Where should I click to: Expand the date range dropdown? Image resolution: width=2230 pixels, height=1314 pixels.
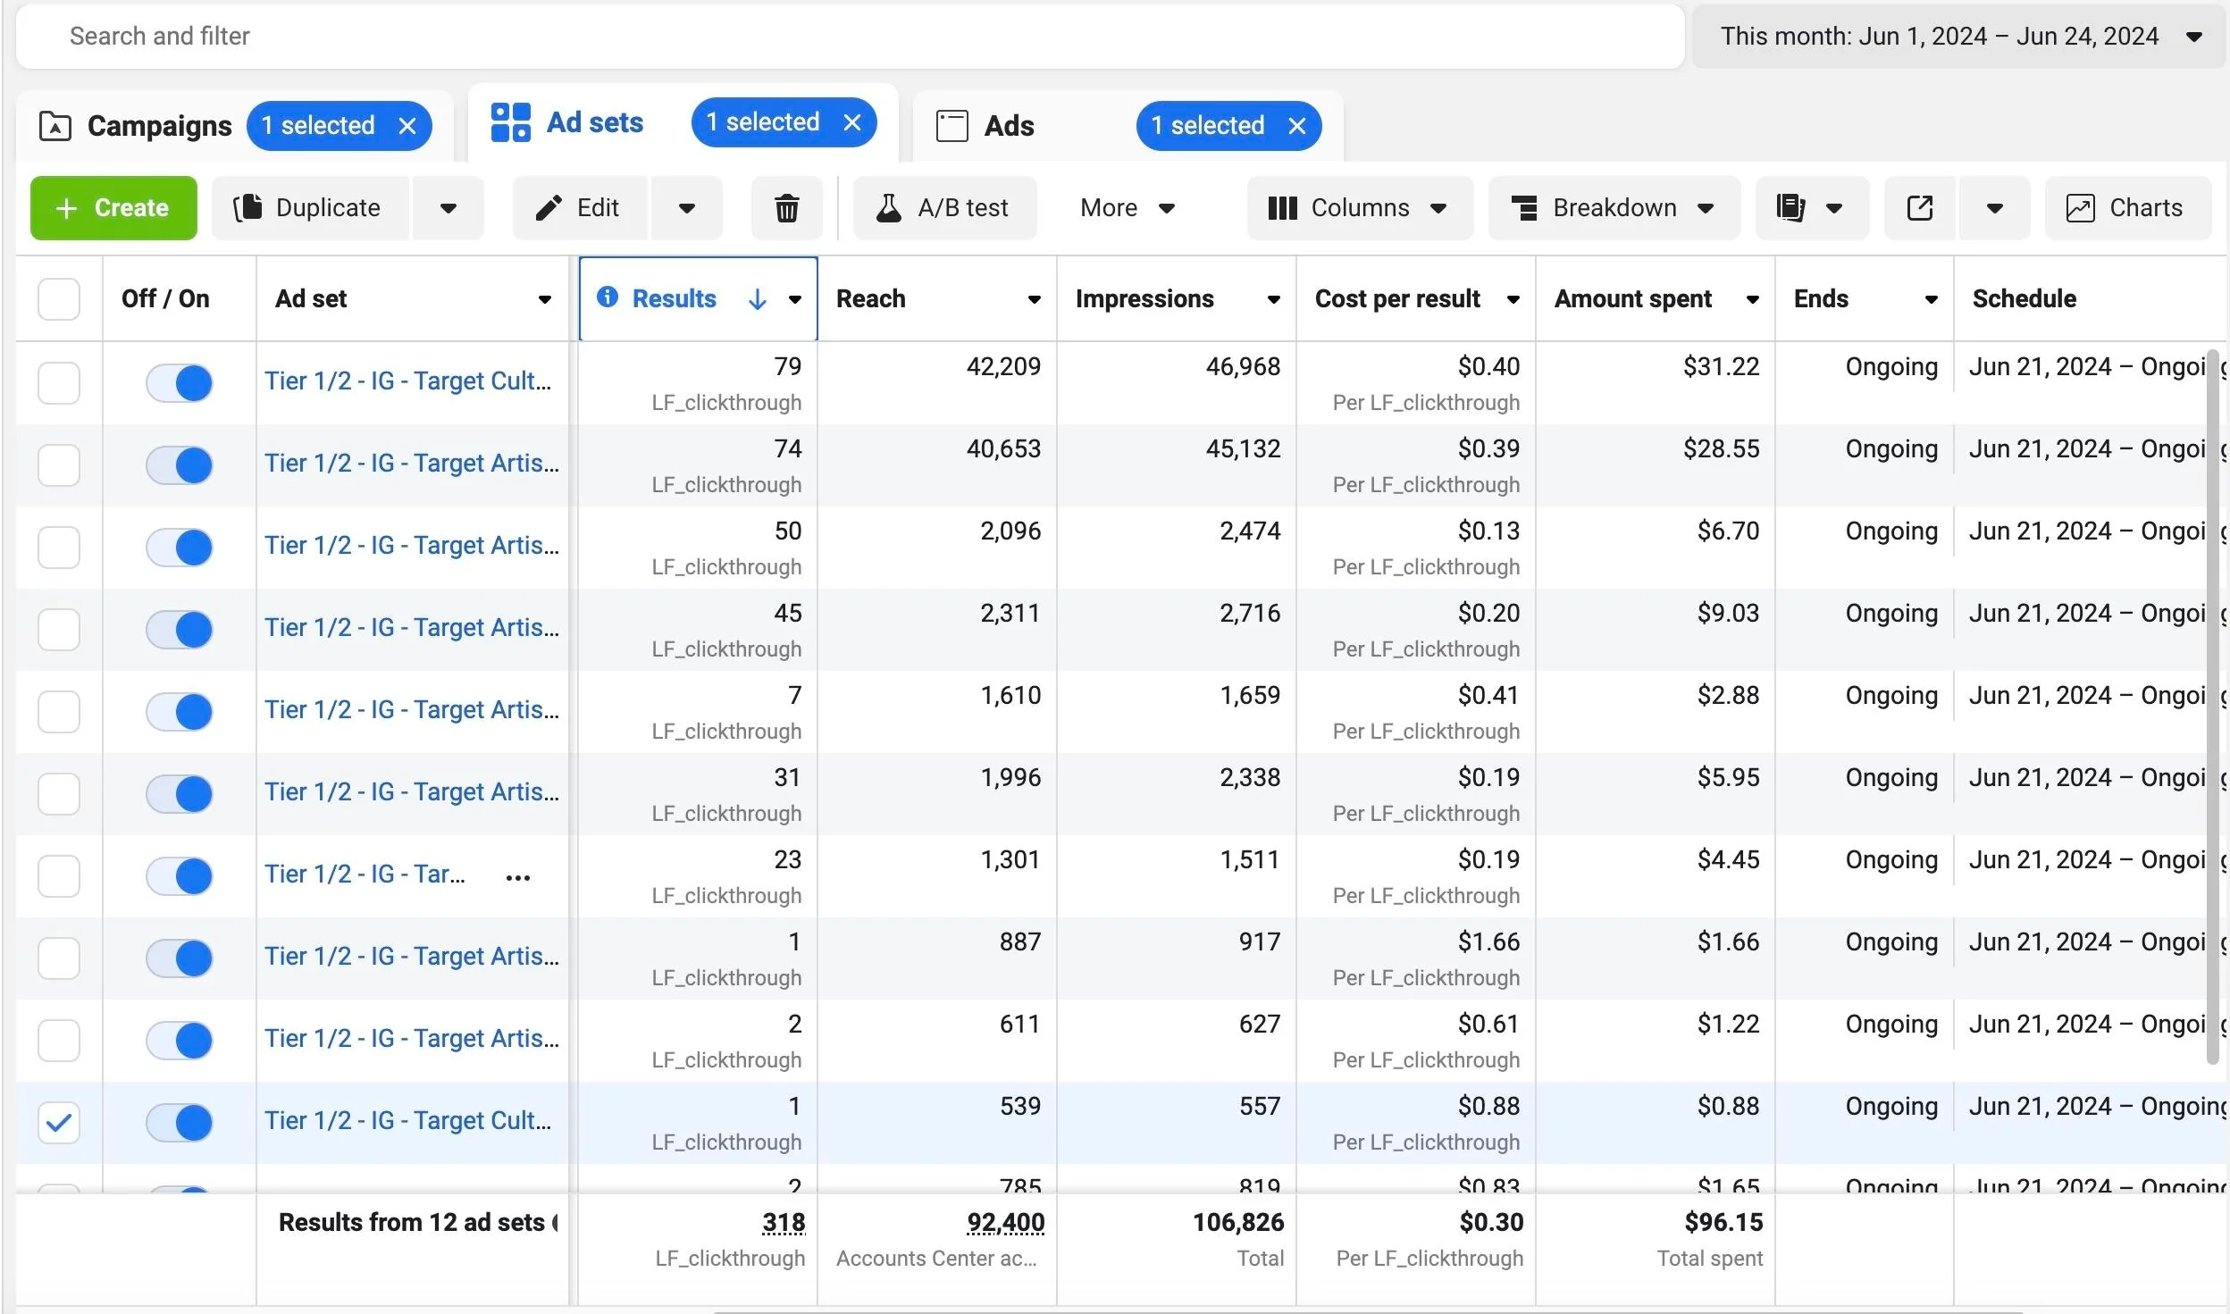[1958, 37]
